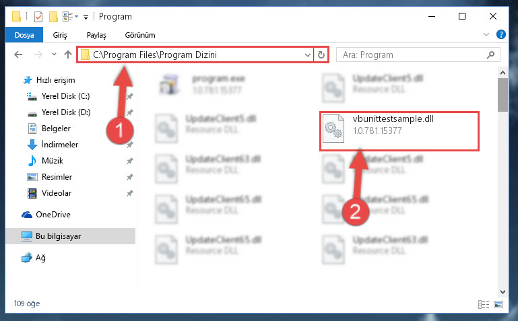
Task: Open the Dosya file menu
Action: 24,35
